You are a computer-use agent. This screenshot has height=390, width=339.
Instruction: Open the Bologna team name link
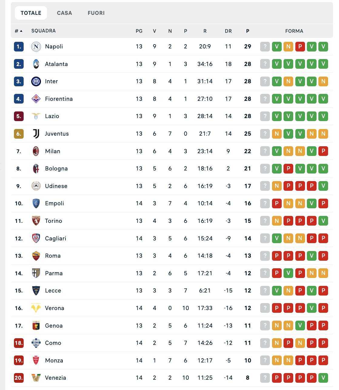(56, 169)
